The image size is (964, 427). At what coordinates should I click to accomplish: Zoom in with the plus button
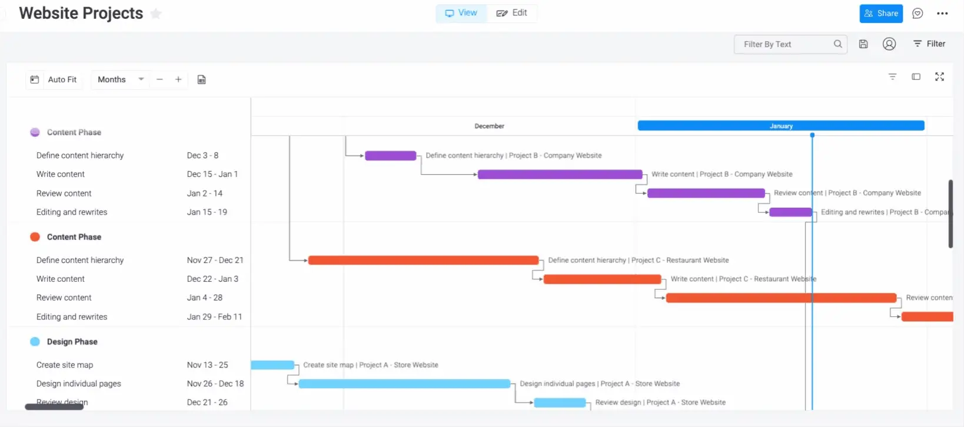pyautogui.click(x=178, y=79)
